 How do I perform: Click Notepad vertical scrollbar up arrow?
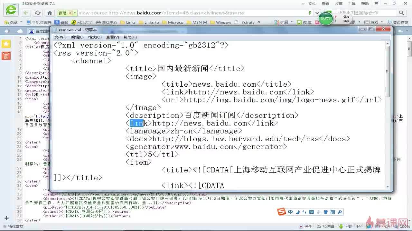[387, 44]
